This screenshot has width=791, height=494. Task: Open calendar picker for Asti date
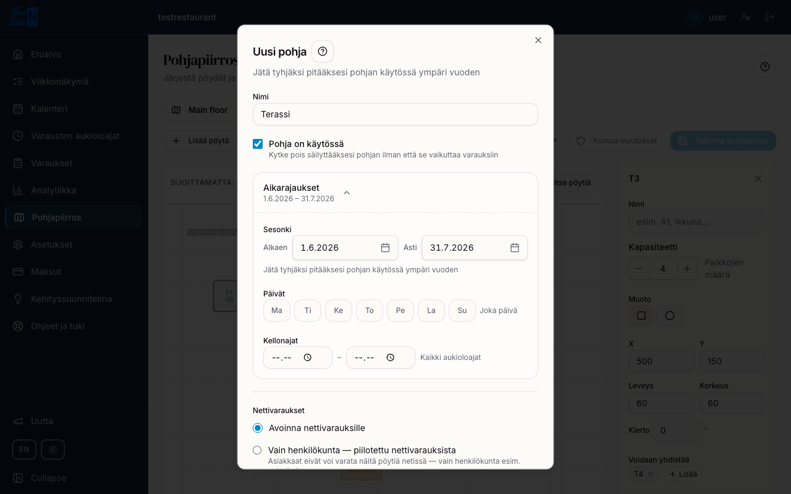pyautogui.click(x=514, y=248)
